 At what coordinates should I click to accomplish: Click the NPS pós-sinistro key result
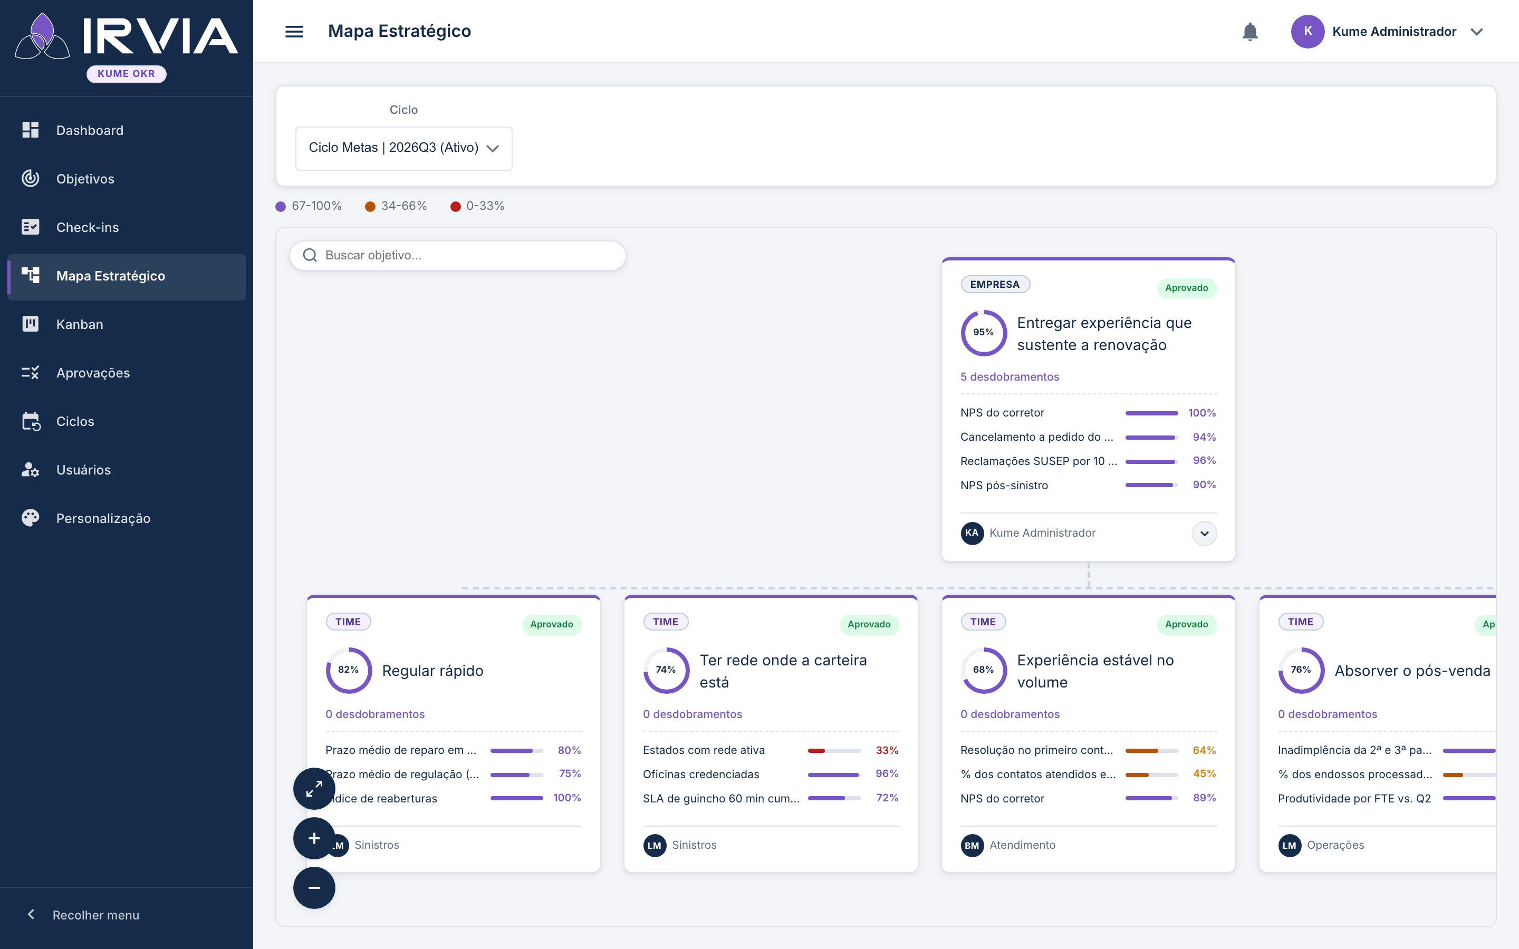1088,485
